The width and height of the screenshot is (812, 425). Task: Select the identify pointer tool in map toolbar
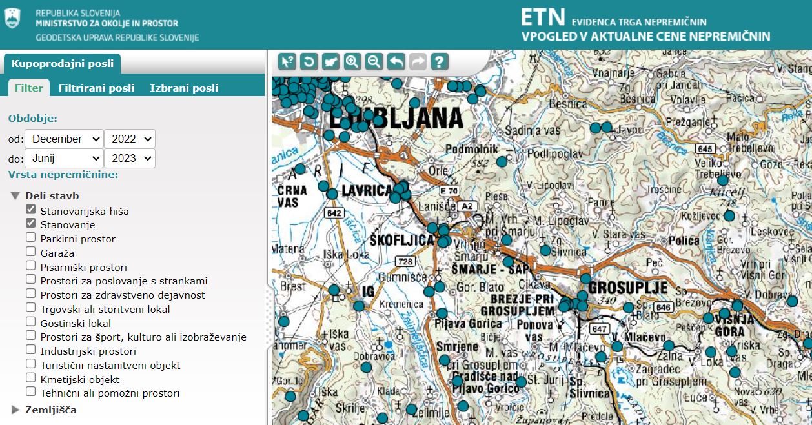(x=287, y=62)
